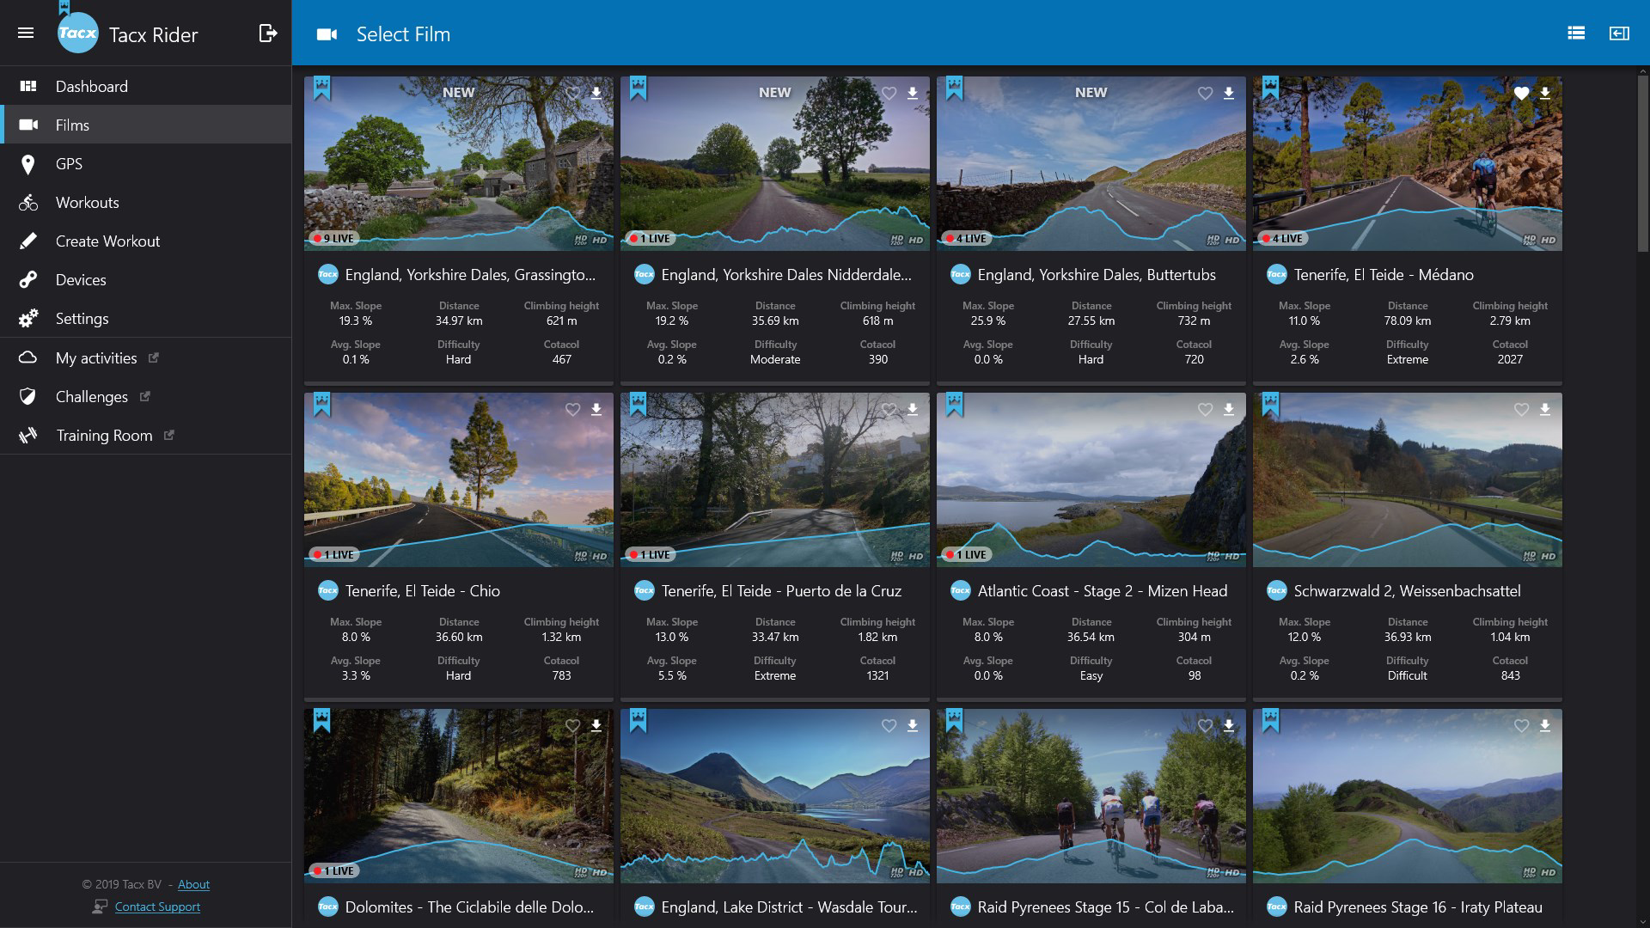Viewport: 1650px width, 928px height.
Task: Favorite the Schwarzwald 2 Weissenbachsattel film
Action: [x=1521, y=409]
